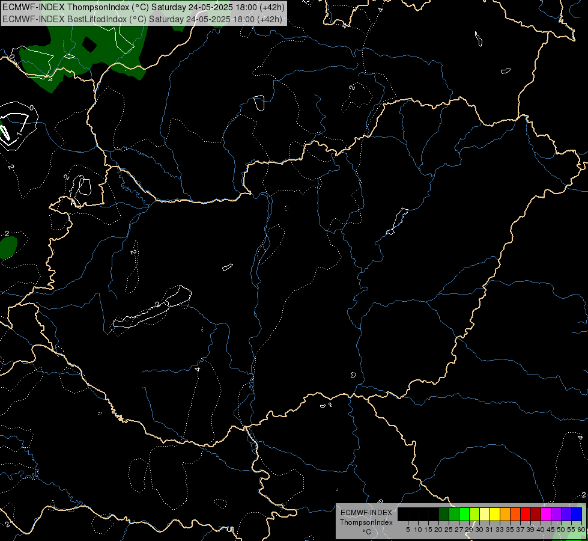588x541 pixels.
Task: Choose the red-orange 35-37 legend swatch
Action: tap(515, 514)
